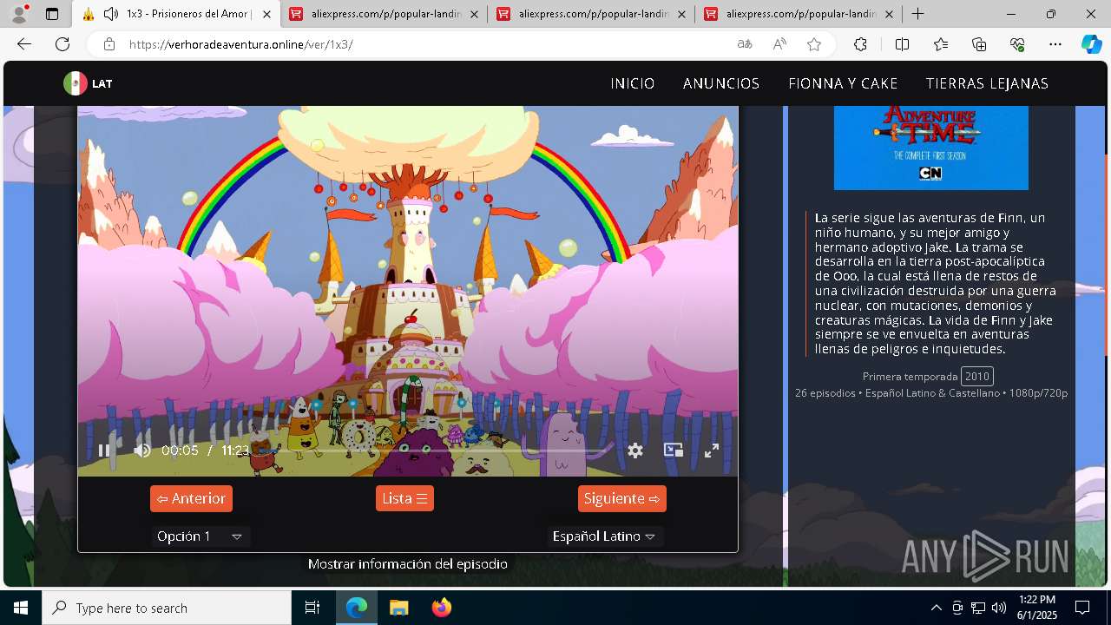The image size is (1111, 625).
Task: Switch to the Prisioneros del Amor tab
Action: [x=178, y=14]
